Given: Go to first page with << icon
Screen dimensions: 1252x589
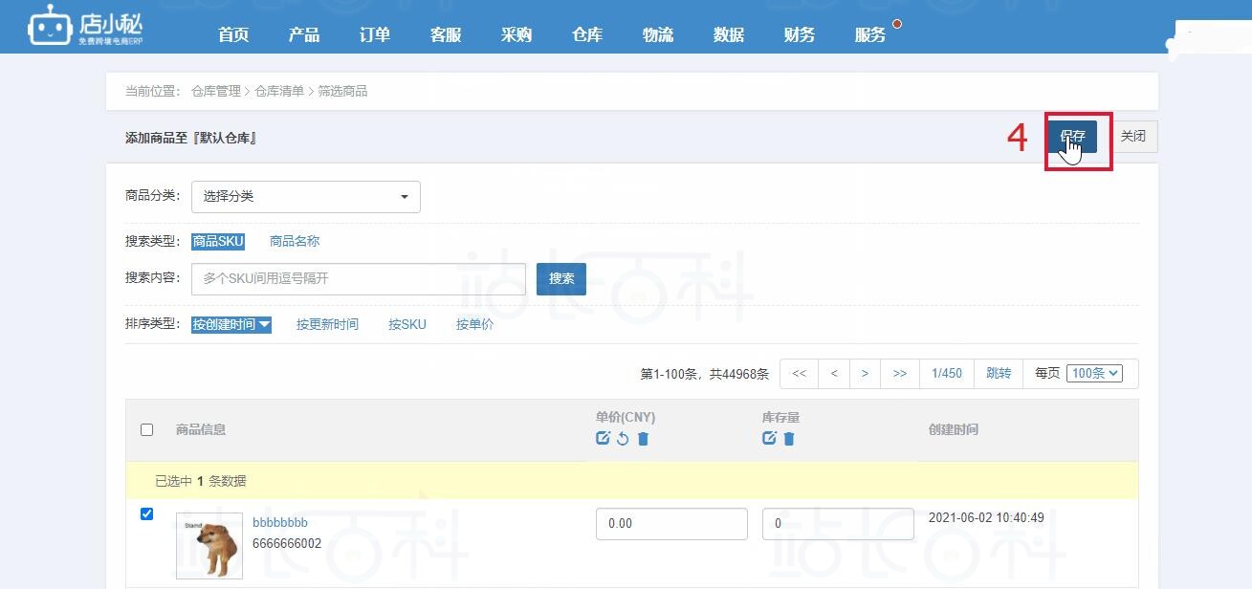Looking at the screenshot, I should click(x=799, y=373).
